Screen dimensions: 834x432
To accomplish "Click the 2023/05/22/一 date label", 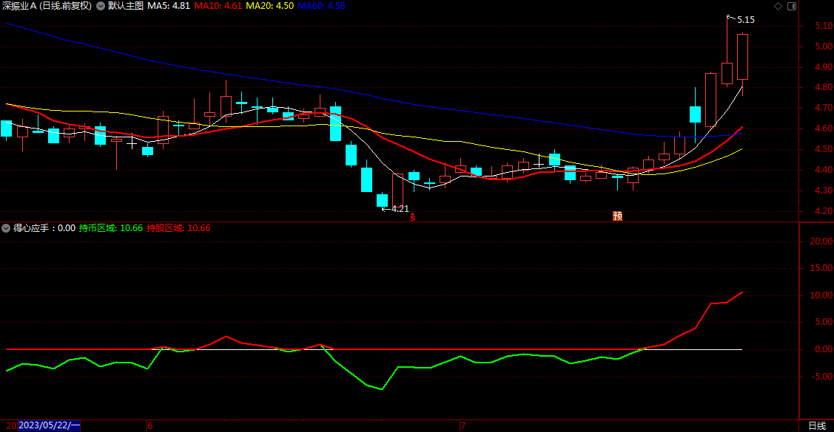I will (49, 425).
